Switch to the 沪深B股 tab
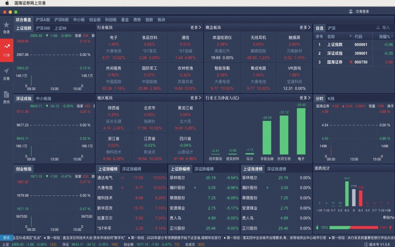This screenshot has height=247, width=395. coord(61,20)
